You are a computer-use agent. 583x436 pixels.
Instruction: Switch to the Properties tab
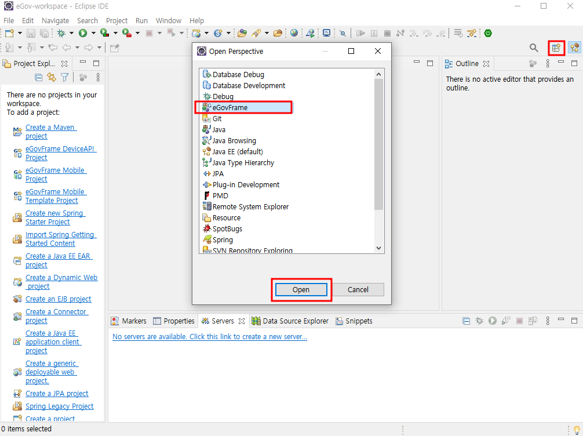coord(174,321)
